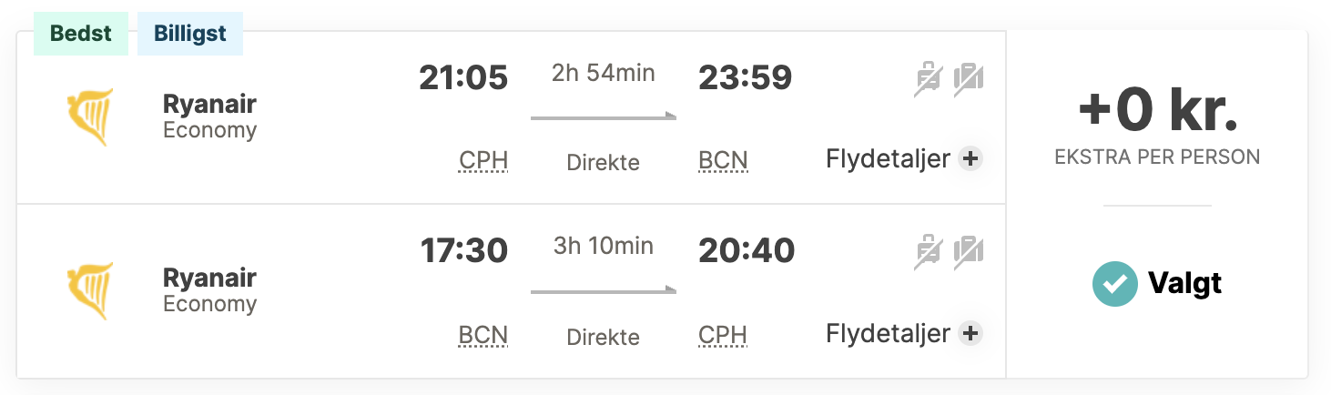
Task: Click the Valgt selected button label
Action: pos(1184,284)
